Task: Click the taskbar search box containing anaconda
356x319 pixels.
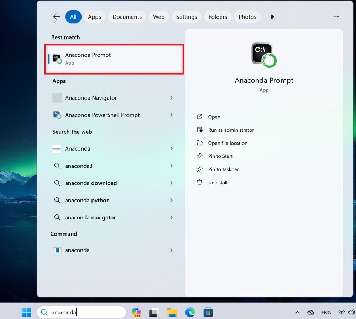Action: point(82,312)
